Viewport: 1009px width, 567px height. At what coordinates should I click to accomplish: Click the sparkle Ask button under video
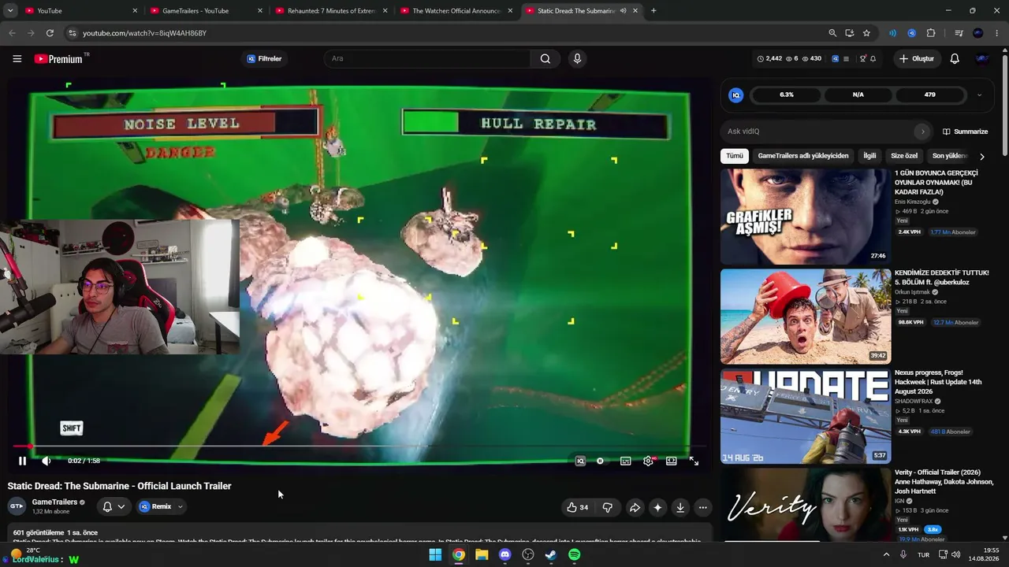(657, 508)
